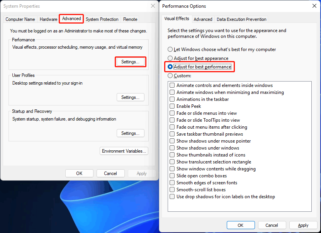Open the Data Execution Prevention tab
Image resolution: width=321 pixels, height=233 pixels.
coord(241,19)
